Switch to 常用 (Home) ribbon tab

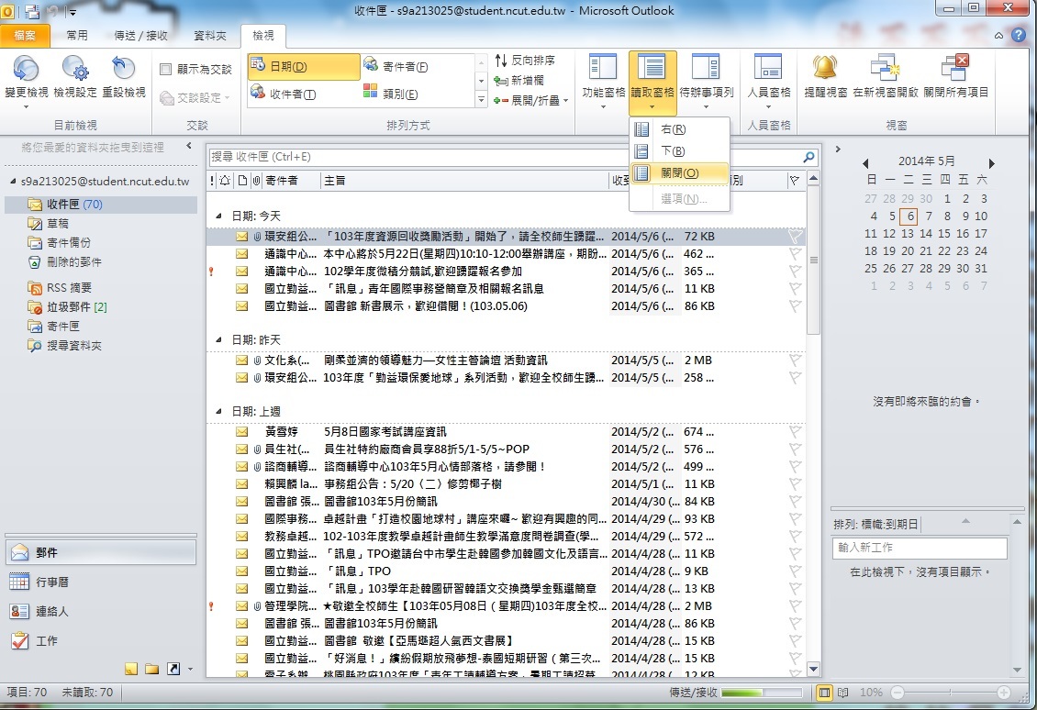point(77,35)
